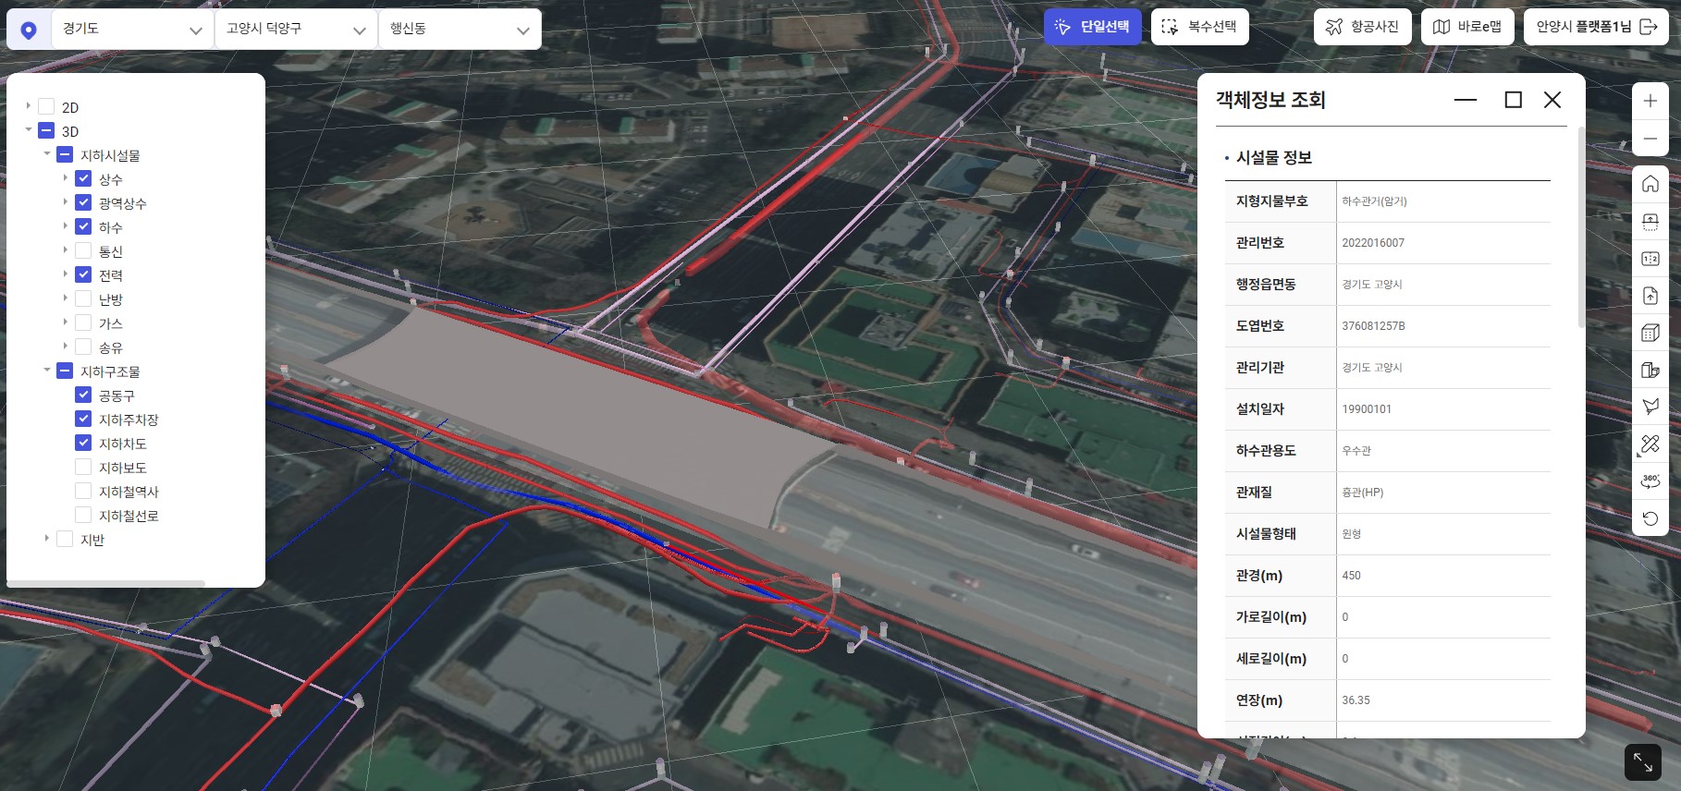Click the zoom out minus button
The image size is (1681, 791).
tap(1650, 139)
